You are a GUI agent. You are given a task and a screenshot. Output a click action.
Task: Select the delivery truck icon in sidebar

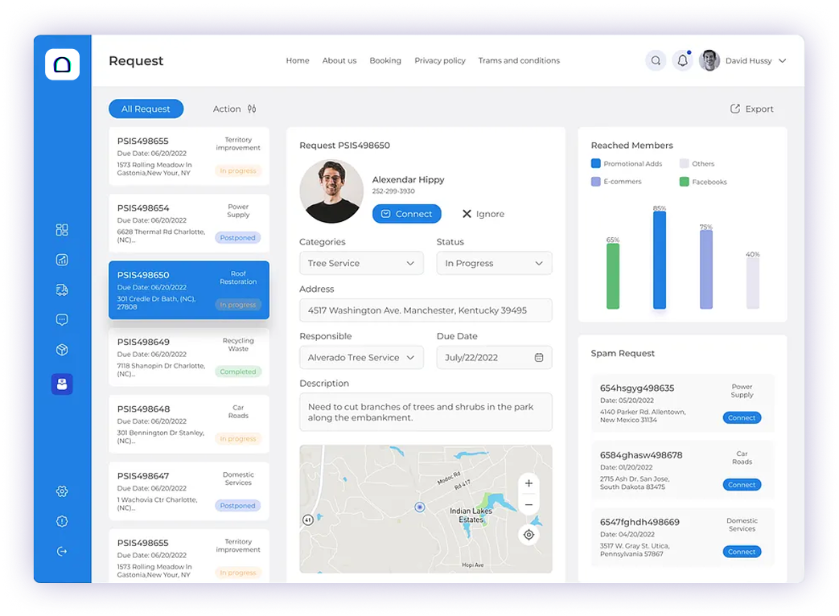pos(62,290)
